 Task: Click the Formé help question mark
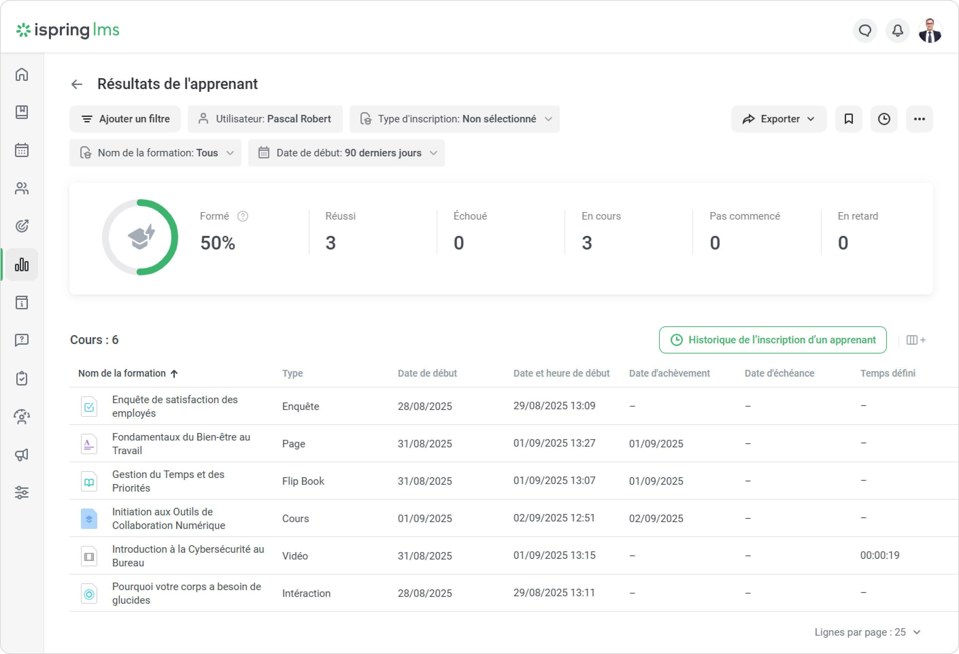(242, 217)
